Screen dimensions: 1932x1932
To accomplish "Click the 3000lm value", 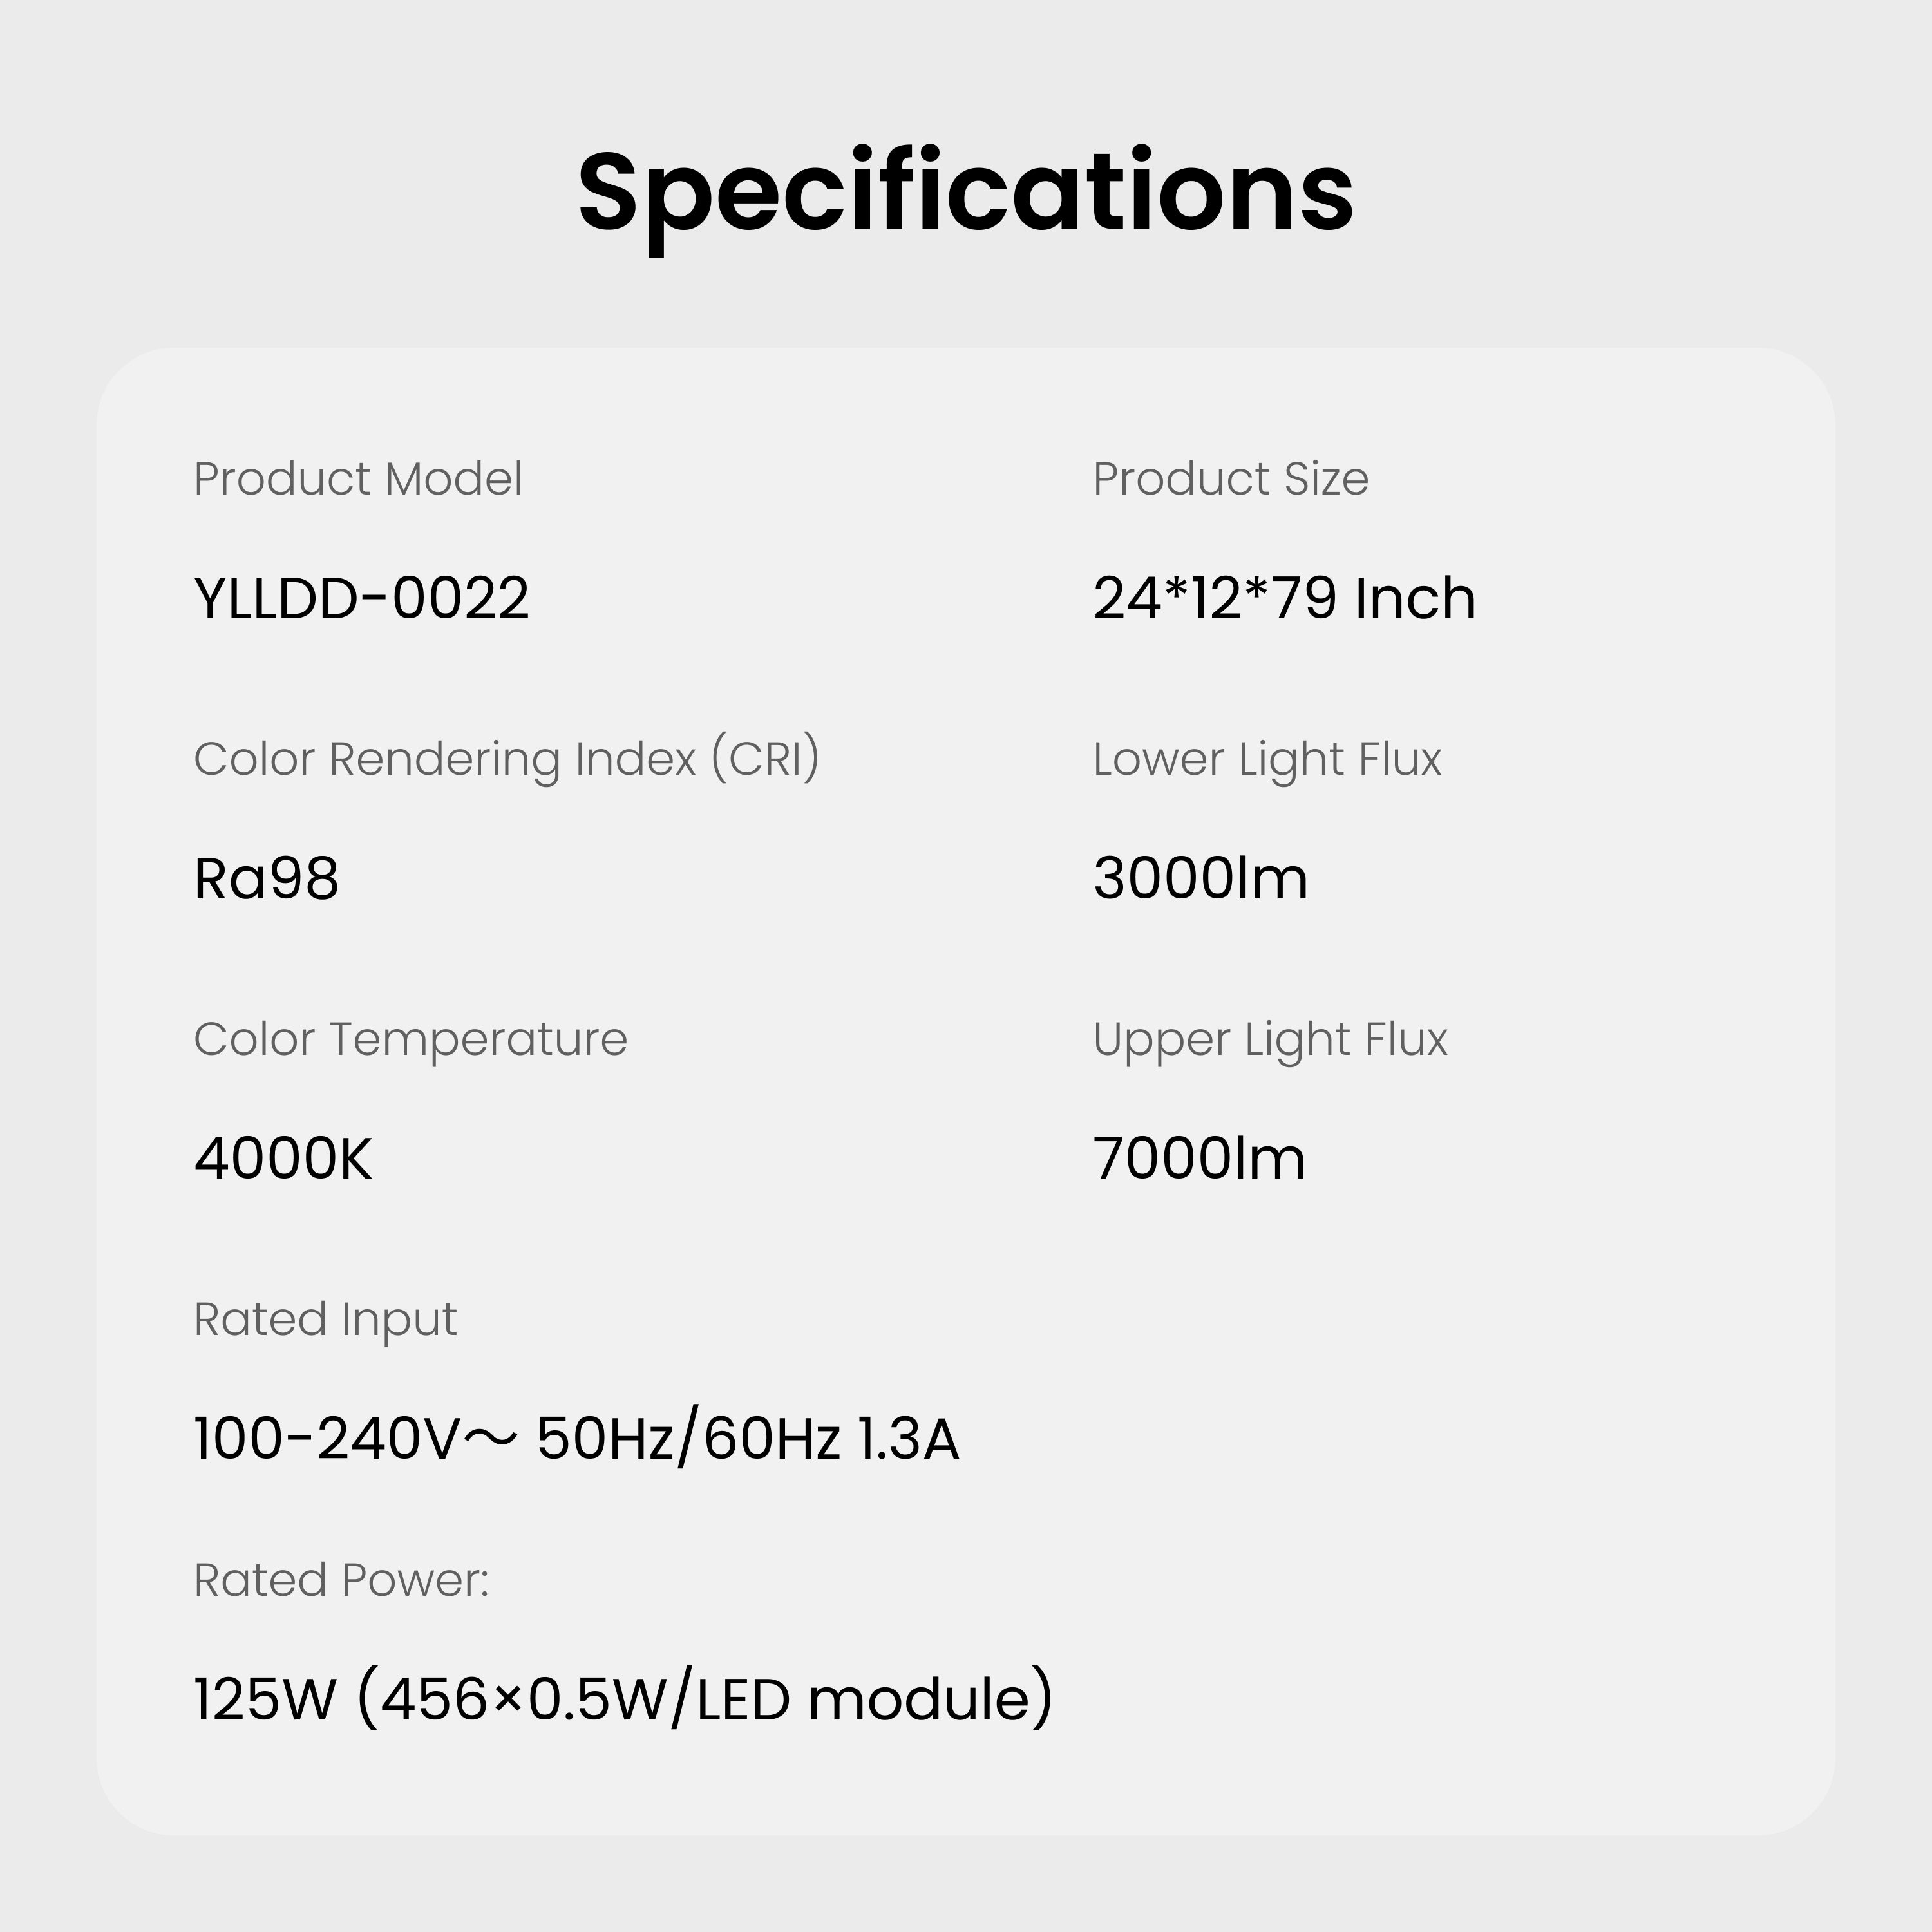I will [x=1200, y=878].
